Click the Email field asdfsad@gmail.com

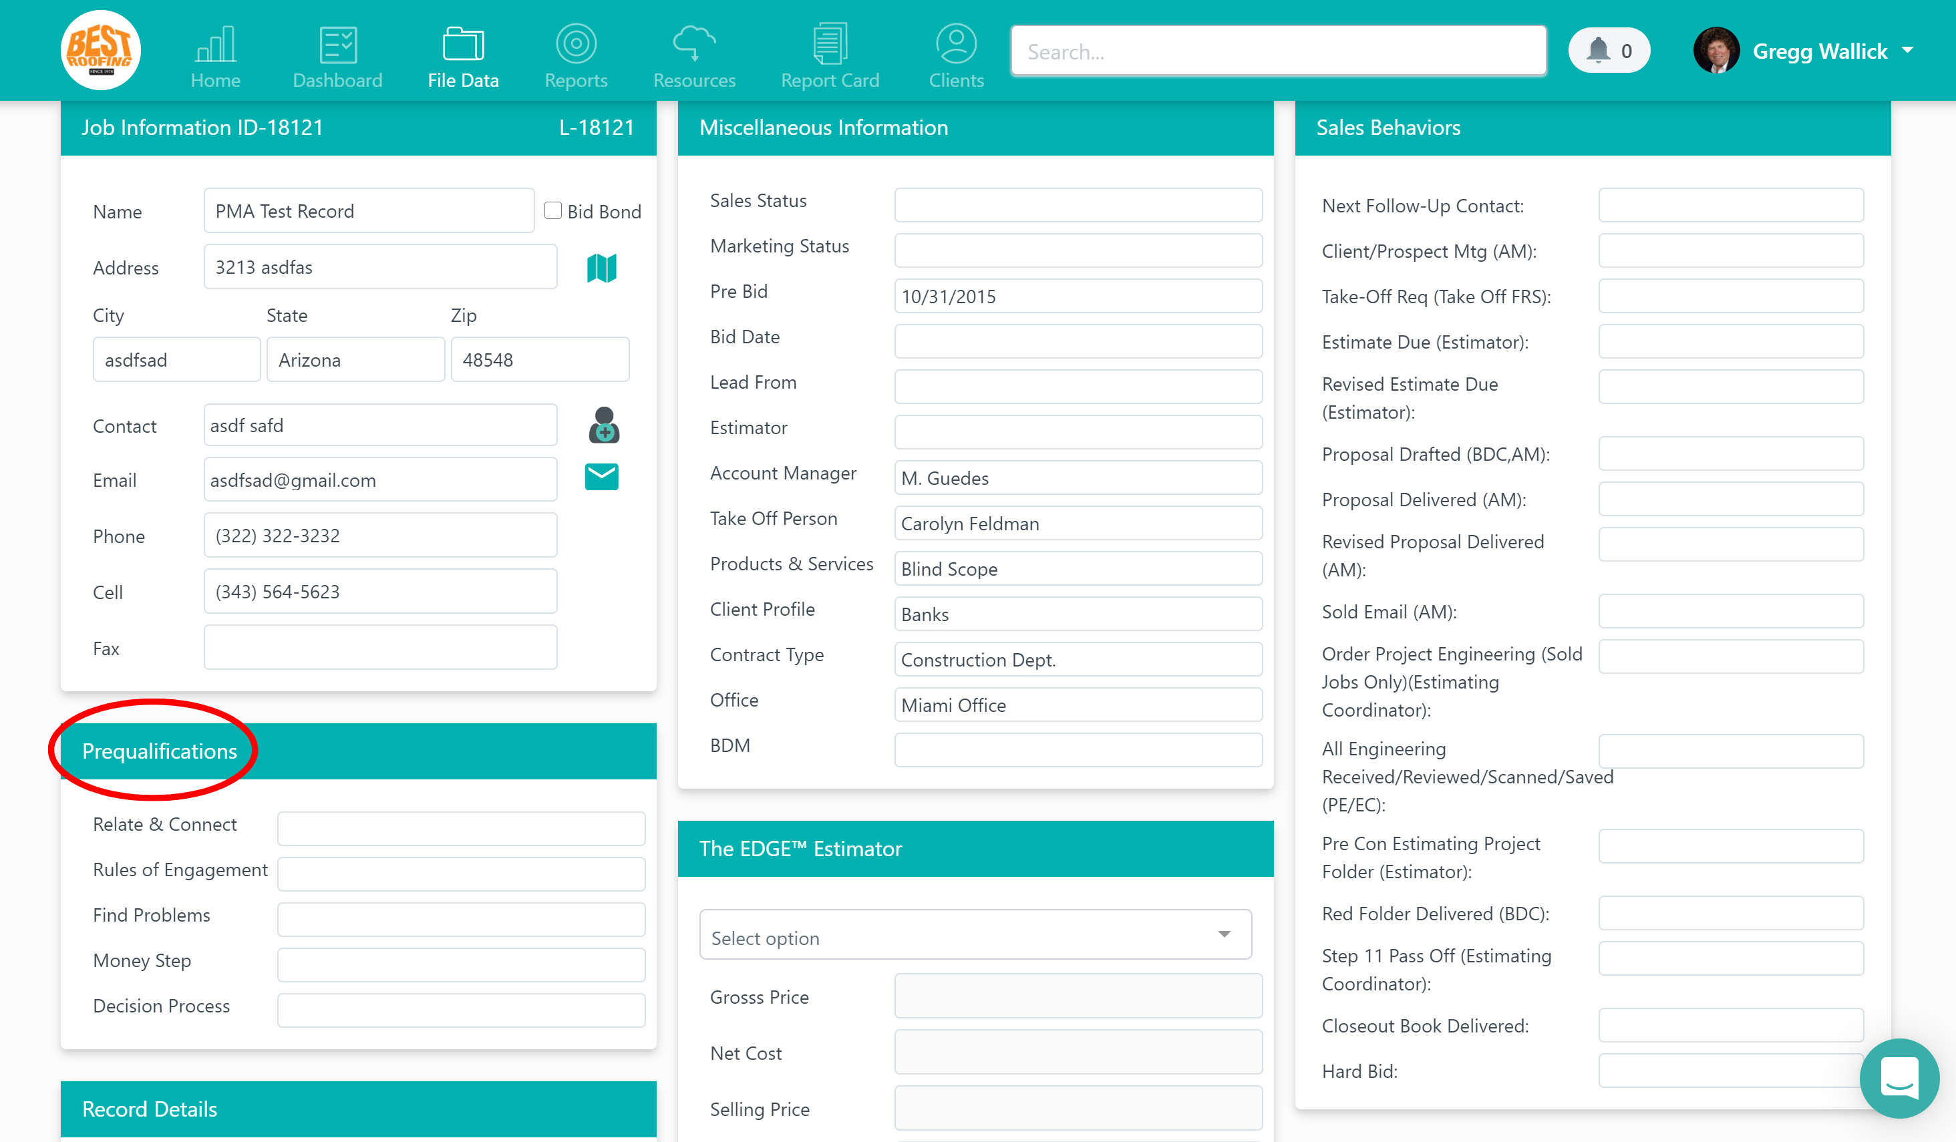pos(380,480)
